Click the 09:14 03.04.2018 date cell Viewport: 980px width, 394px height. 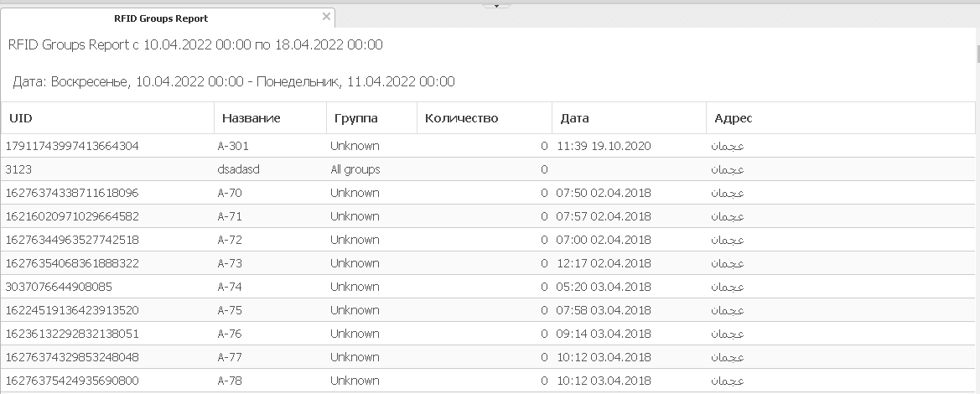(603, 334)
